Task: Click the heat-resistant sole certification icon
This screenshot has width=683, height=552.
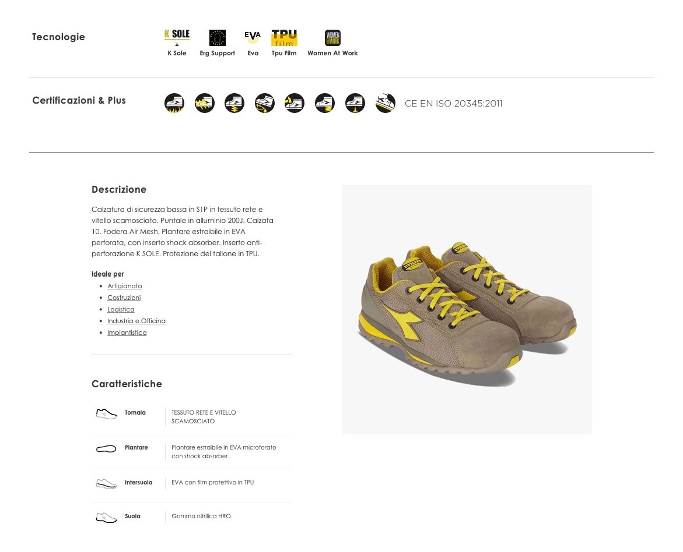Action: (174, 104)
